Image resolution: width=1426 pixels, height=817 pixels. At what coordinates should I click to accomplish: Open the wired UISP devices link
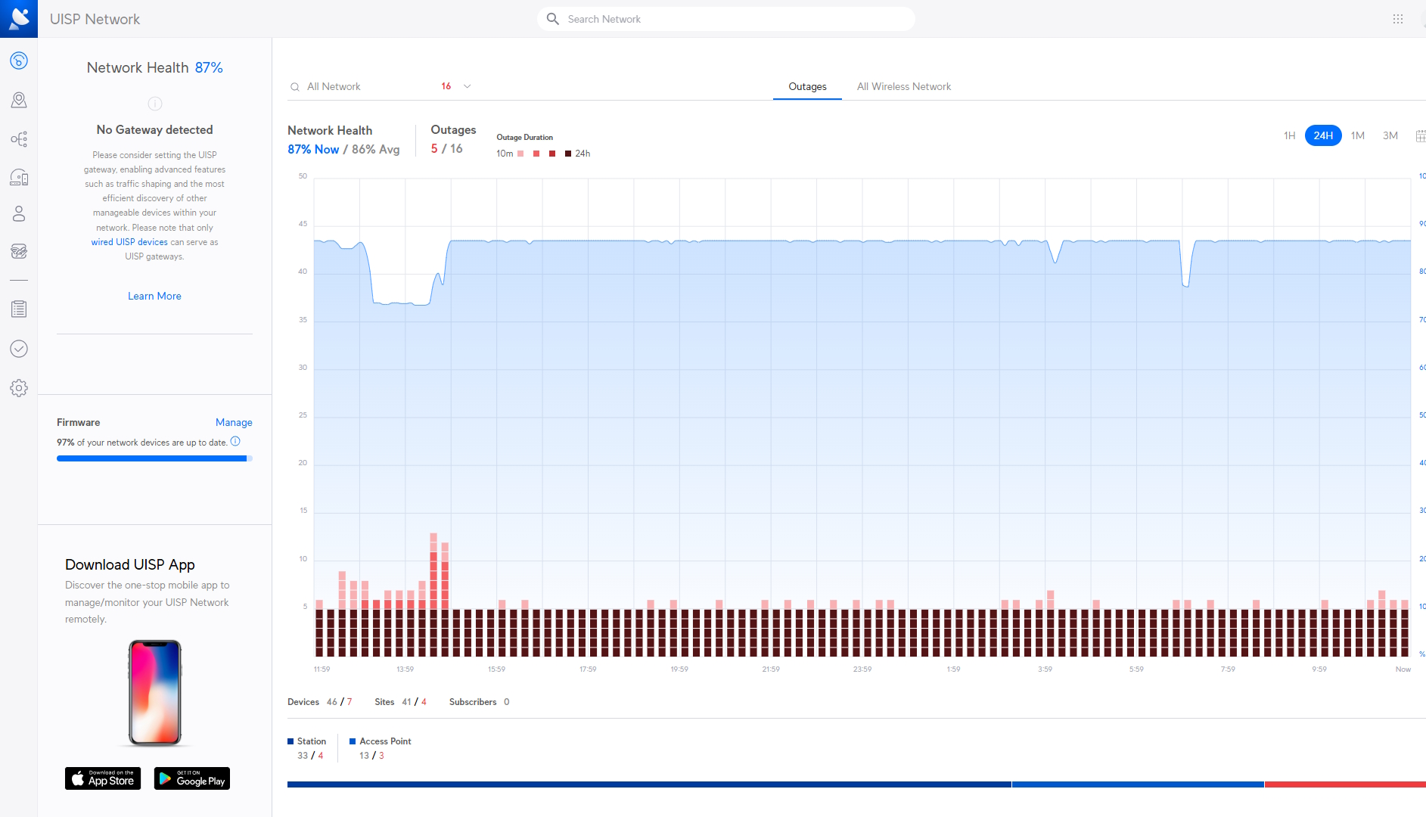[x=129, y=242]
